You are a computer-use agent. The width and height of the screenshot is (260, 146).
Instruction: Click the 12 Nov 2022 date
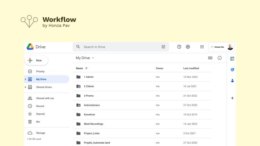tap(190, 77)
